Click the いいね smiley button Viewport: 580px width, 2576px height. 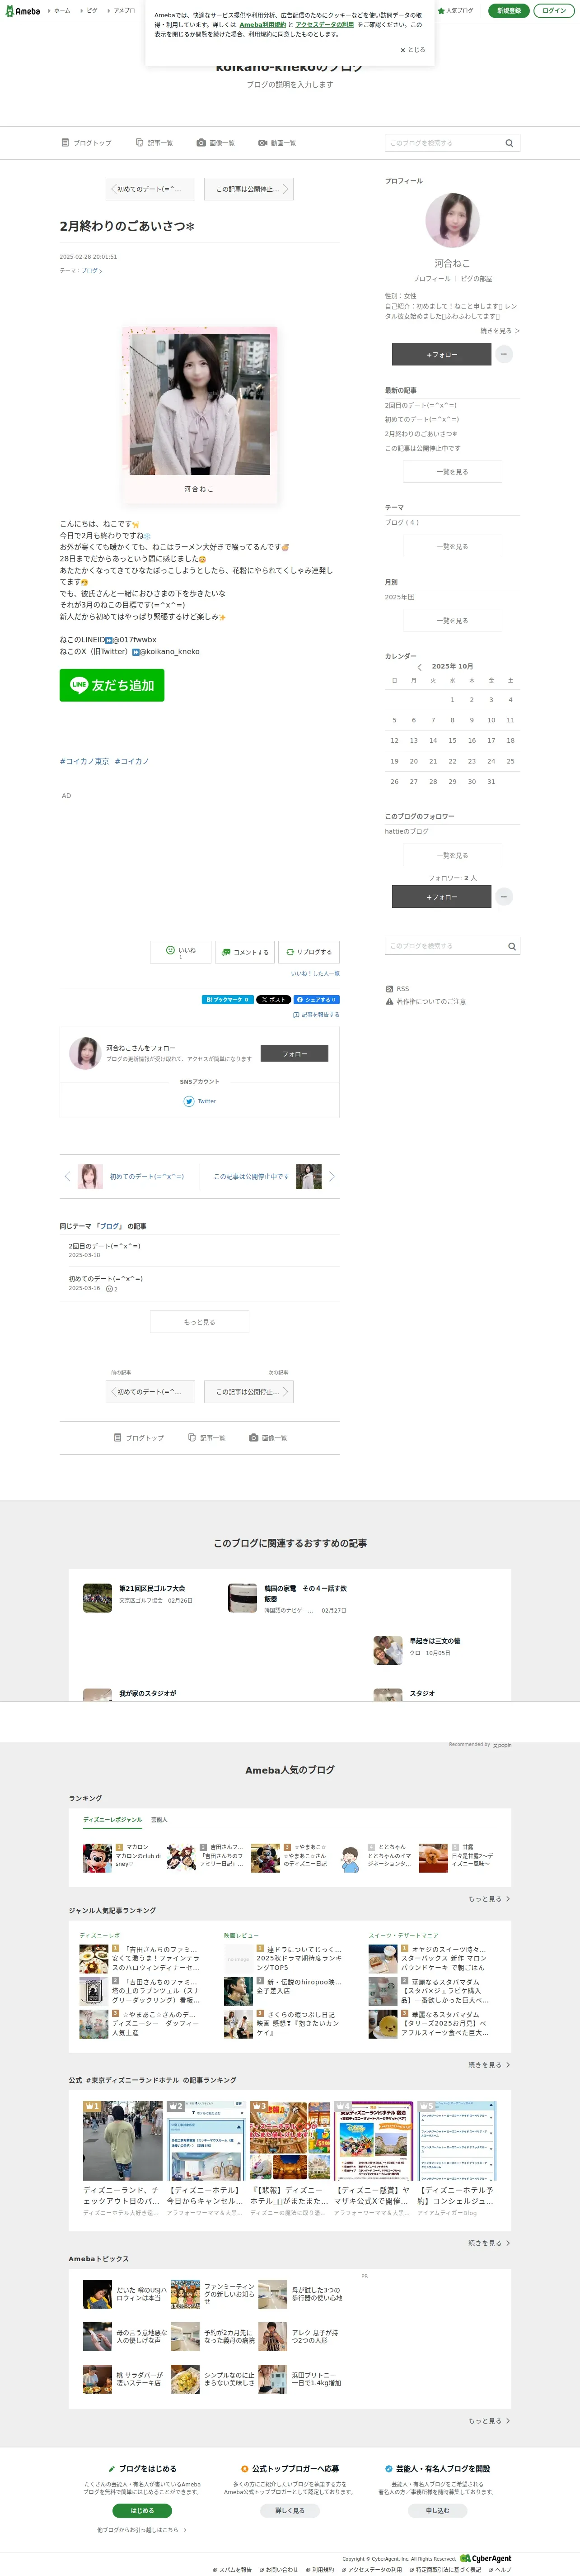click(x=181, y=952)
